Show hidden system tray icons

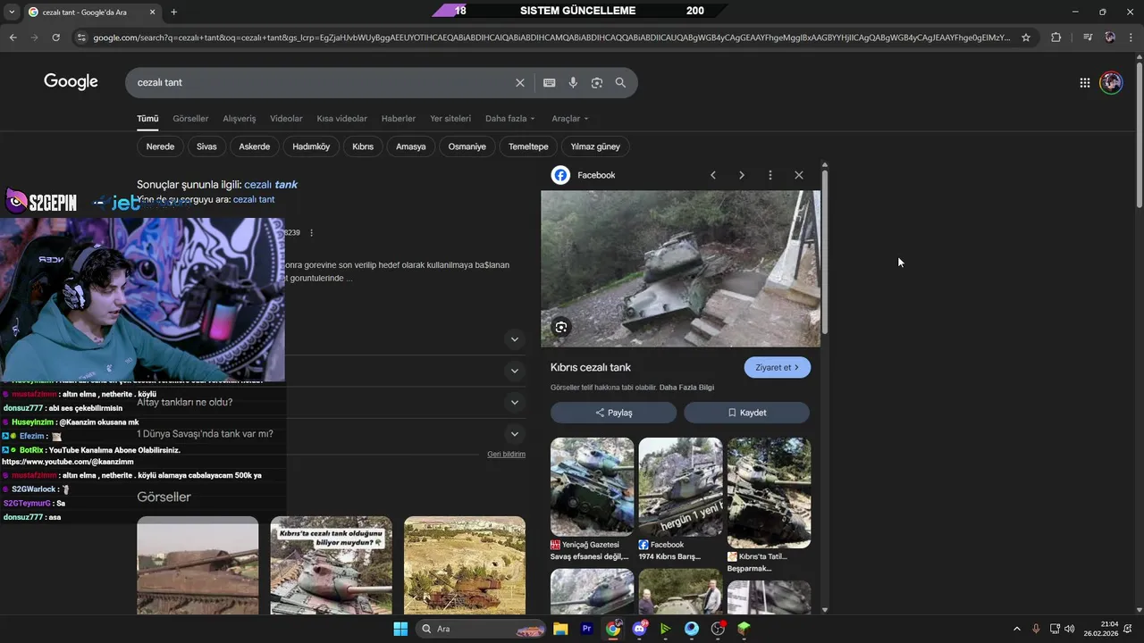1016,629
